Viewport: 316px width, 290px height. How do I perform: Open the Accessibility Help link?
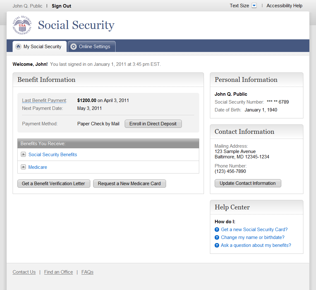click(x=284, y=6)
